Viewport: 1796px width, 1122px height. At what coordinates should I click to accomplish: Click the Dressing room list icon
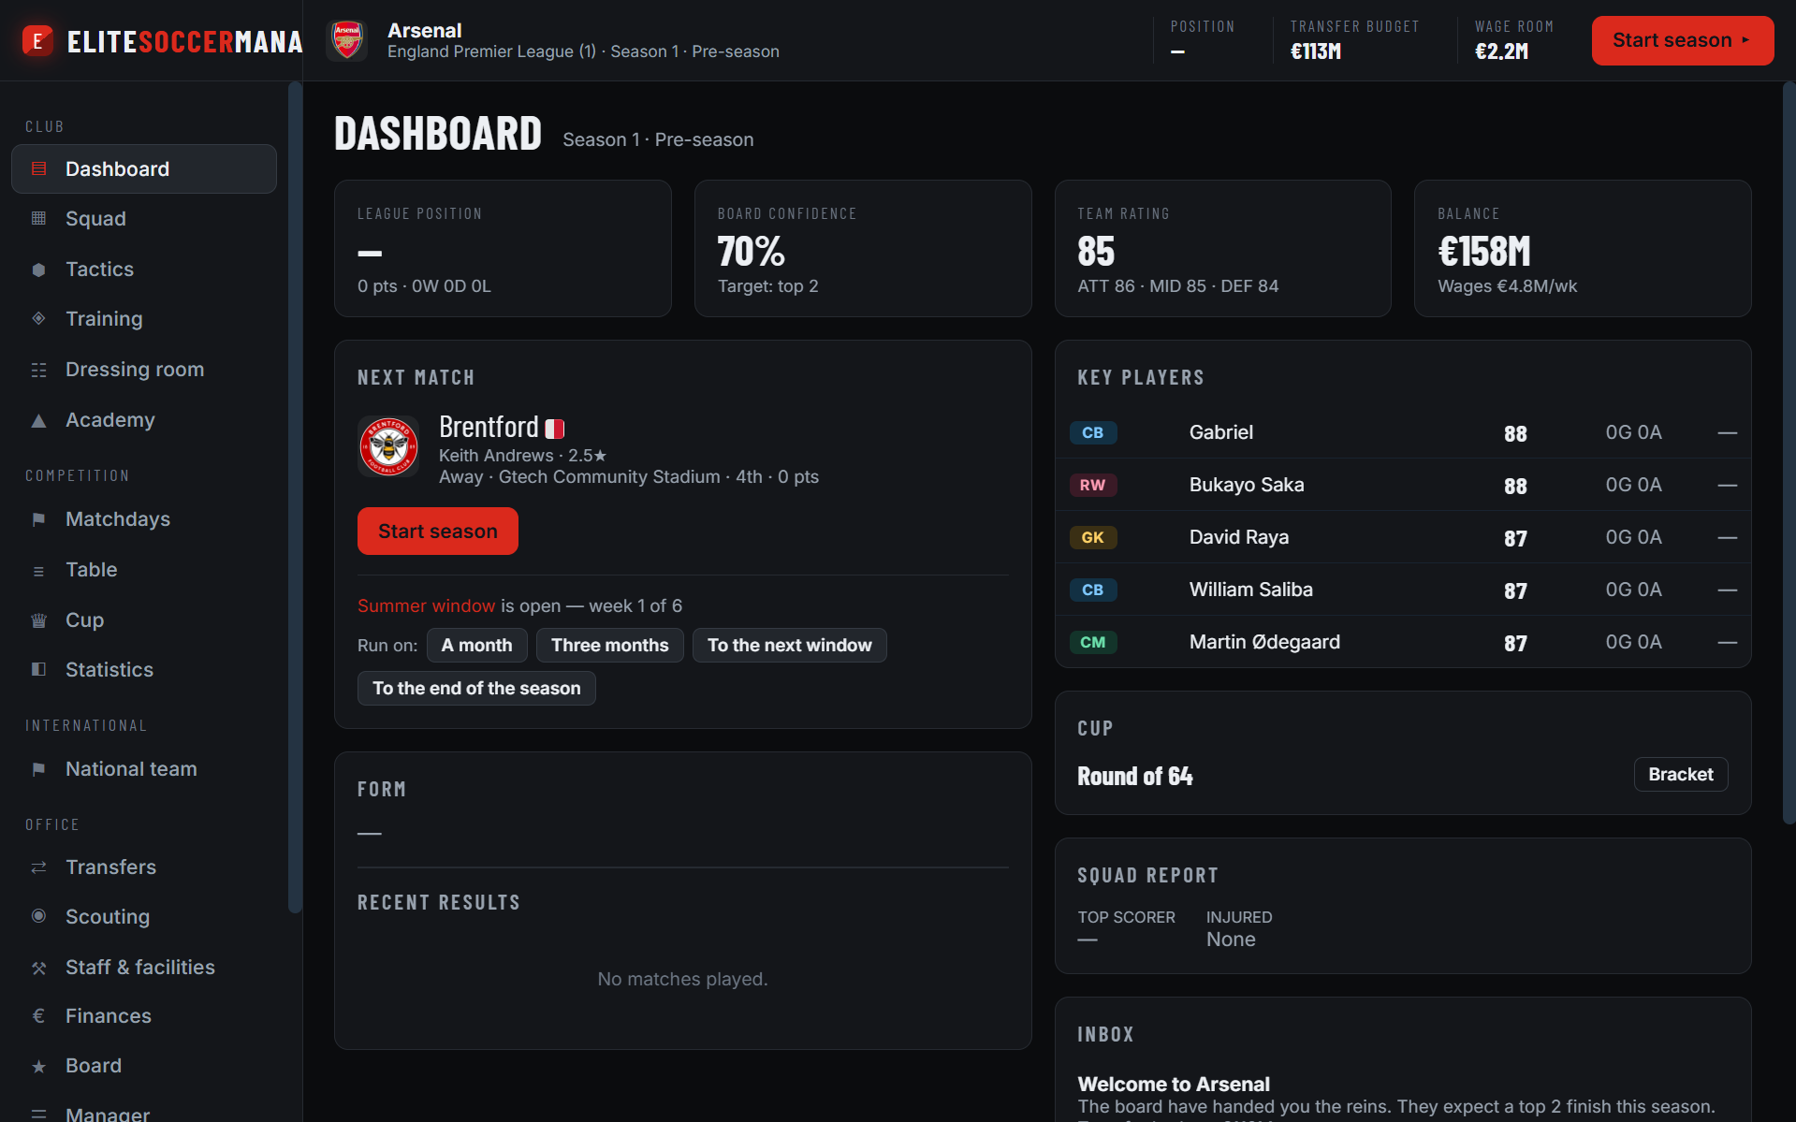coord(38,370)
